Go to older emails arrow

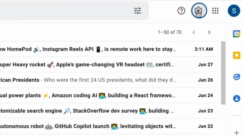[209, 32]
